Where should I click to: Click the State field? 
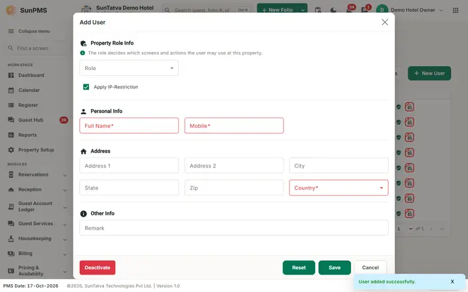tap(129, 188)
